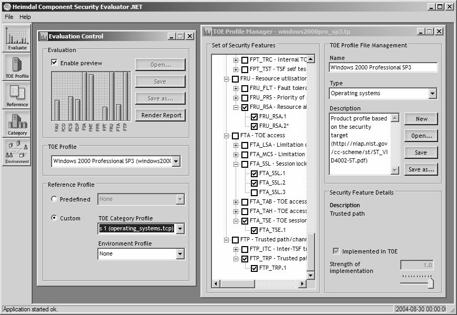Open the Help menu
This screenshot has height=315, width=457.
[25, 17]
